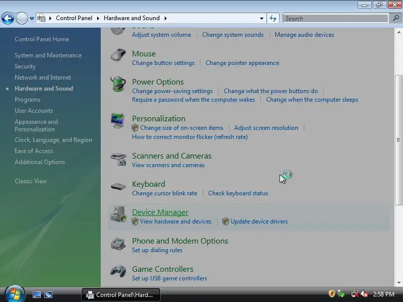The height and width of the screenshot is (302, 403).
Task: Open Check keyboard status link
Action: (238, 193)
